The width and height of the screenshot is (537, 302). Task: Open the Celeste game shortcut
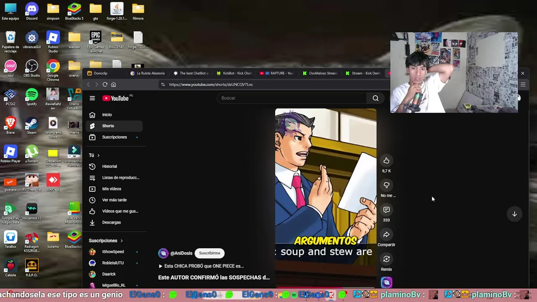pos(10,268)
